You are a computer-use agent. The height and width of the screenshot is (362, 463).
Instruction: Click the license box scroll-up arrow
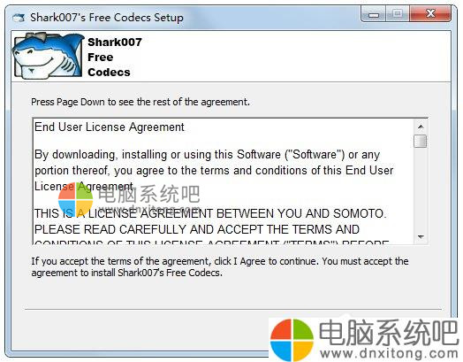pyautogui.click(x=421, y=127)
